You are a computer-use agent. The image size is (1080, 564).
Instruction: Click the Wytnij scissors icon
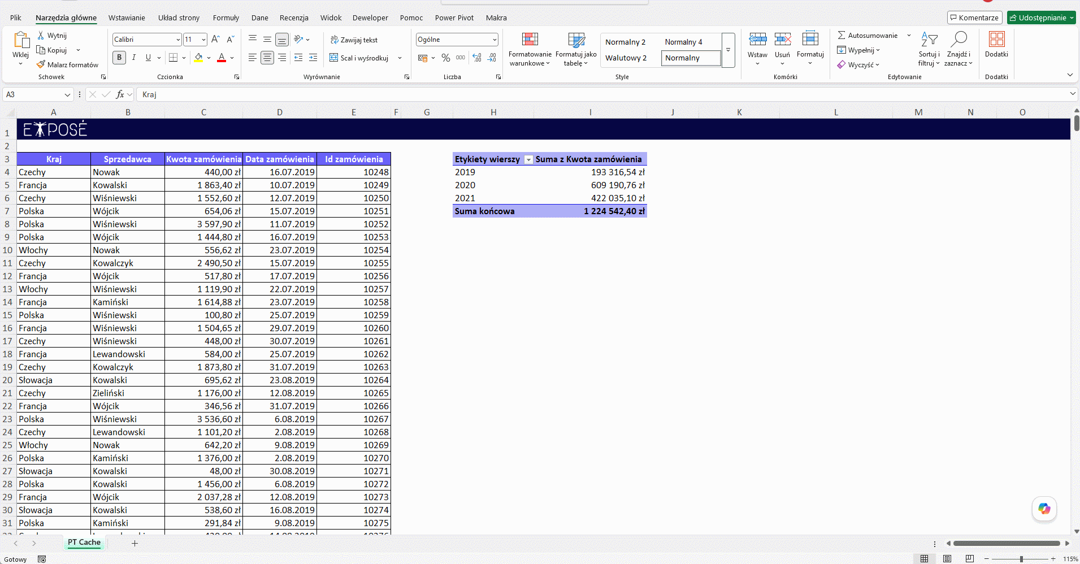(41, 35)
